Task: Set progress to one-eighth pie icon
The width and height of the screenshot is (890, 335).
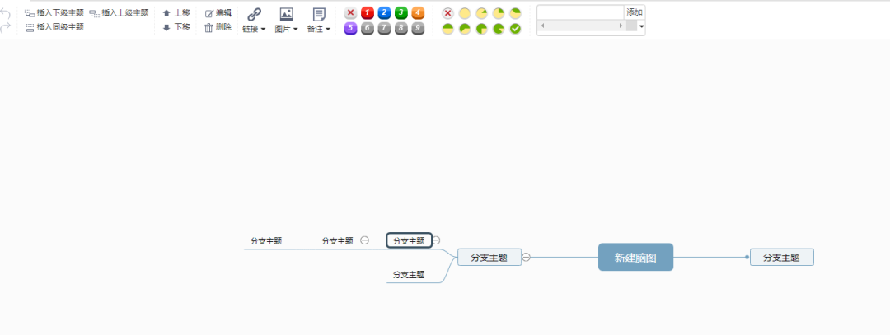Action: [481, 13]
